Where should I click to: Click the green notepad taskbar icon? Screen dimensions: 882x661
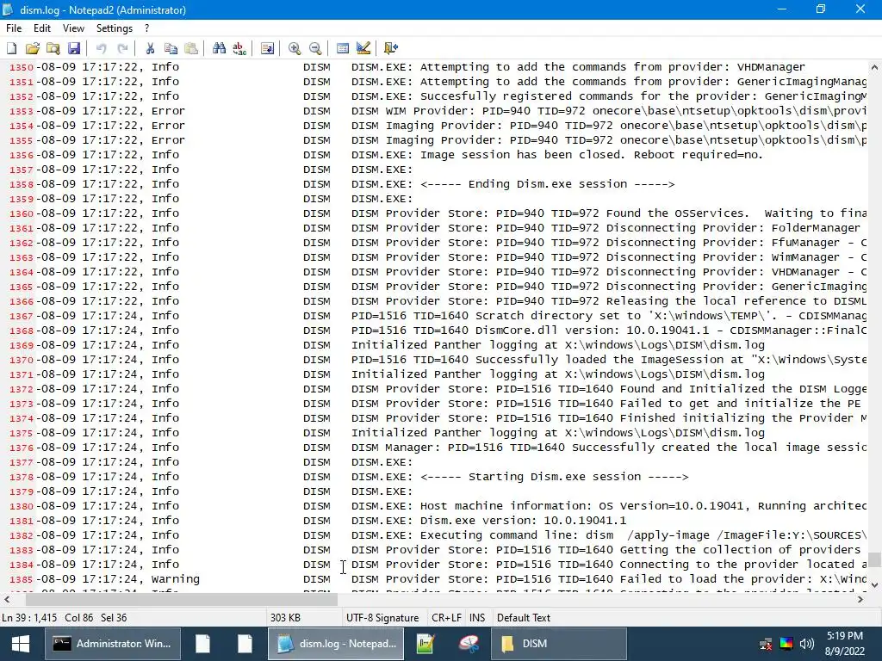click(425, 644)
